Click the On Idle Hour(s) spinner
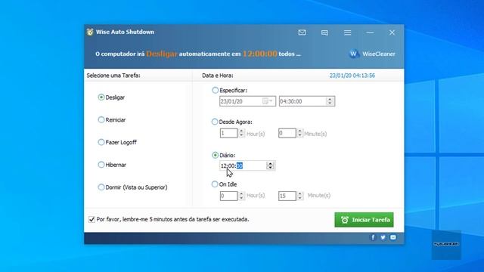Image resolution: width=484 pixels, height=272 pixels. pyautogui.click(x=242, y=196)
